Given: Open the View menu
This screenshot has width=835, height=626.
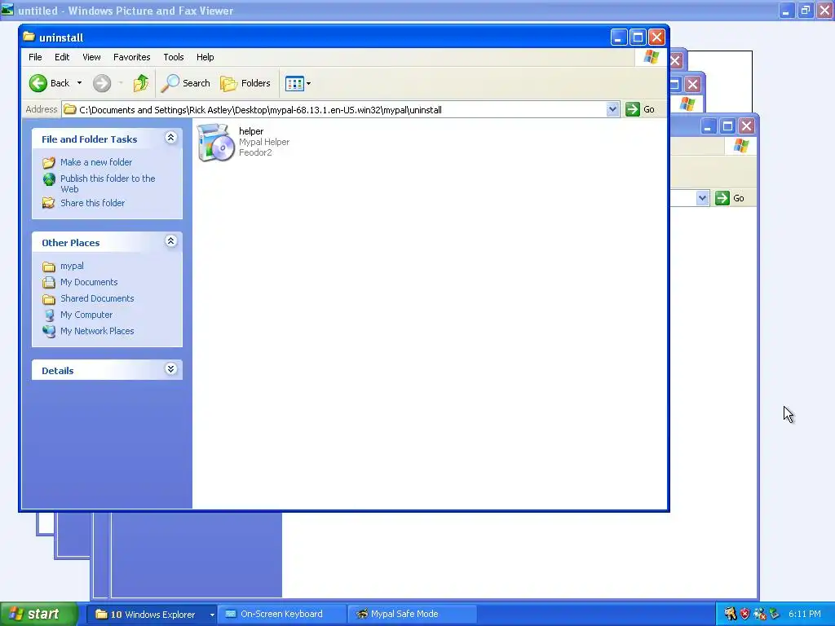Looking at the screenshot, I should [91, 57].
